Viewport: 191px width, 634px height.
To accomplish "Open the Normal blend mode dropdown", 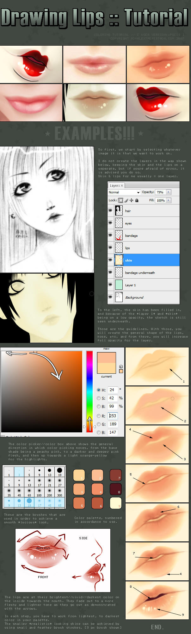I will pos(124,192).
